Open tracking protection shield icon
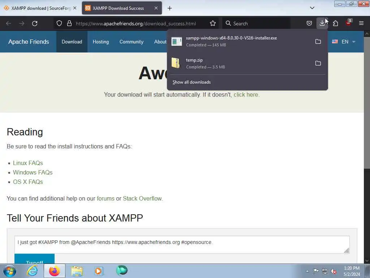The height and width of the screenshot is (278, 370). pyautogui.click(x=59, y=24)
